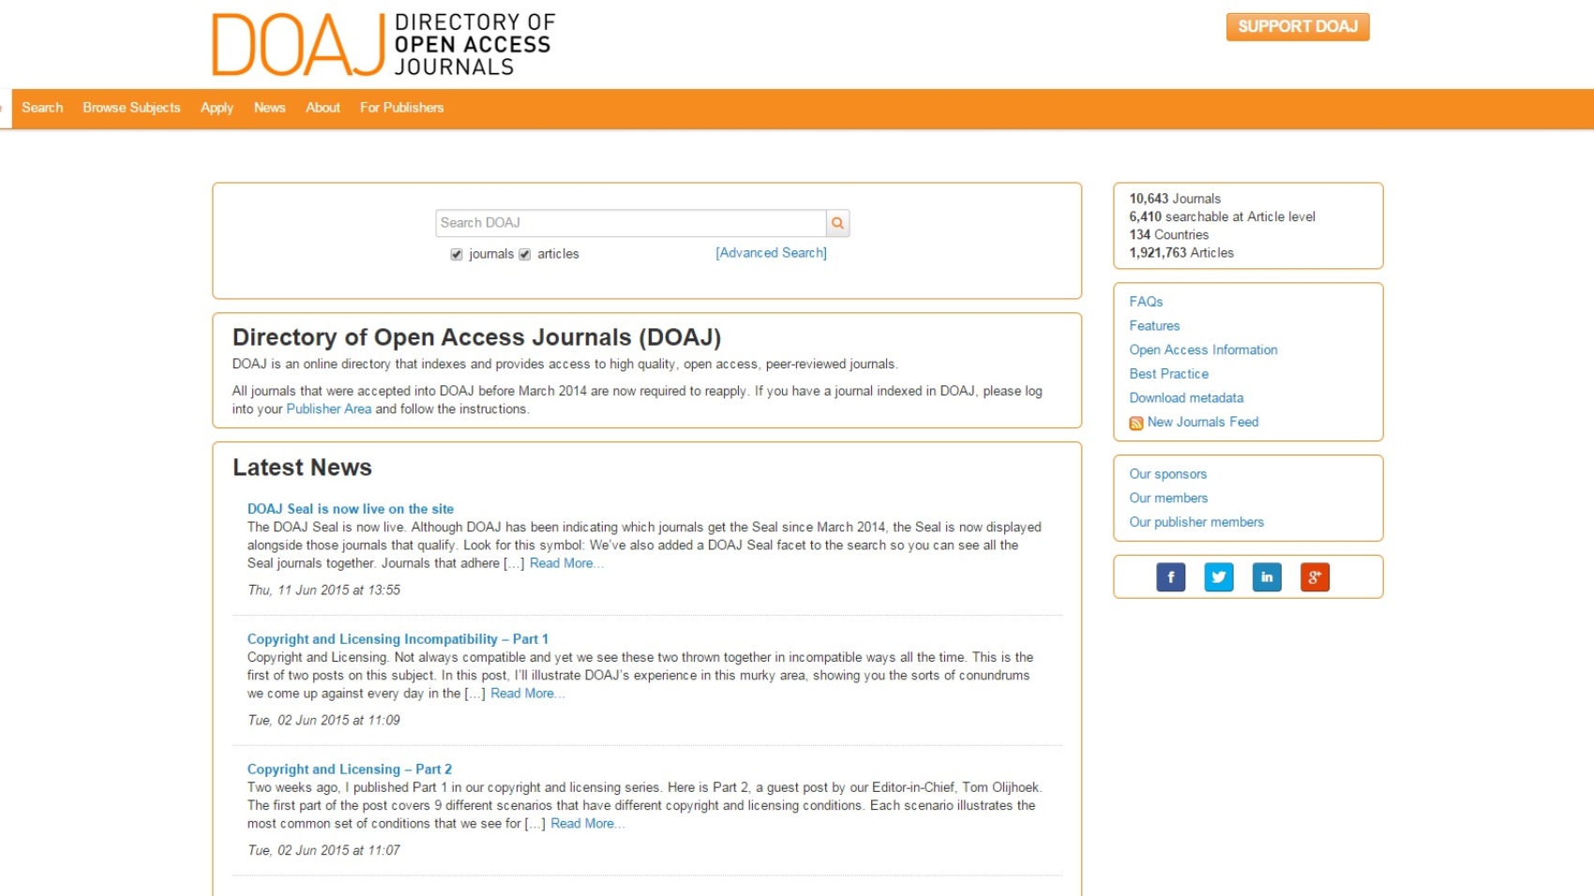This screenshot has width=1594, height=896.
Task: Open the Advanced Search link
Action: [x=771, y=253]
